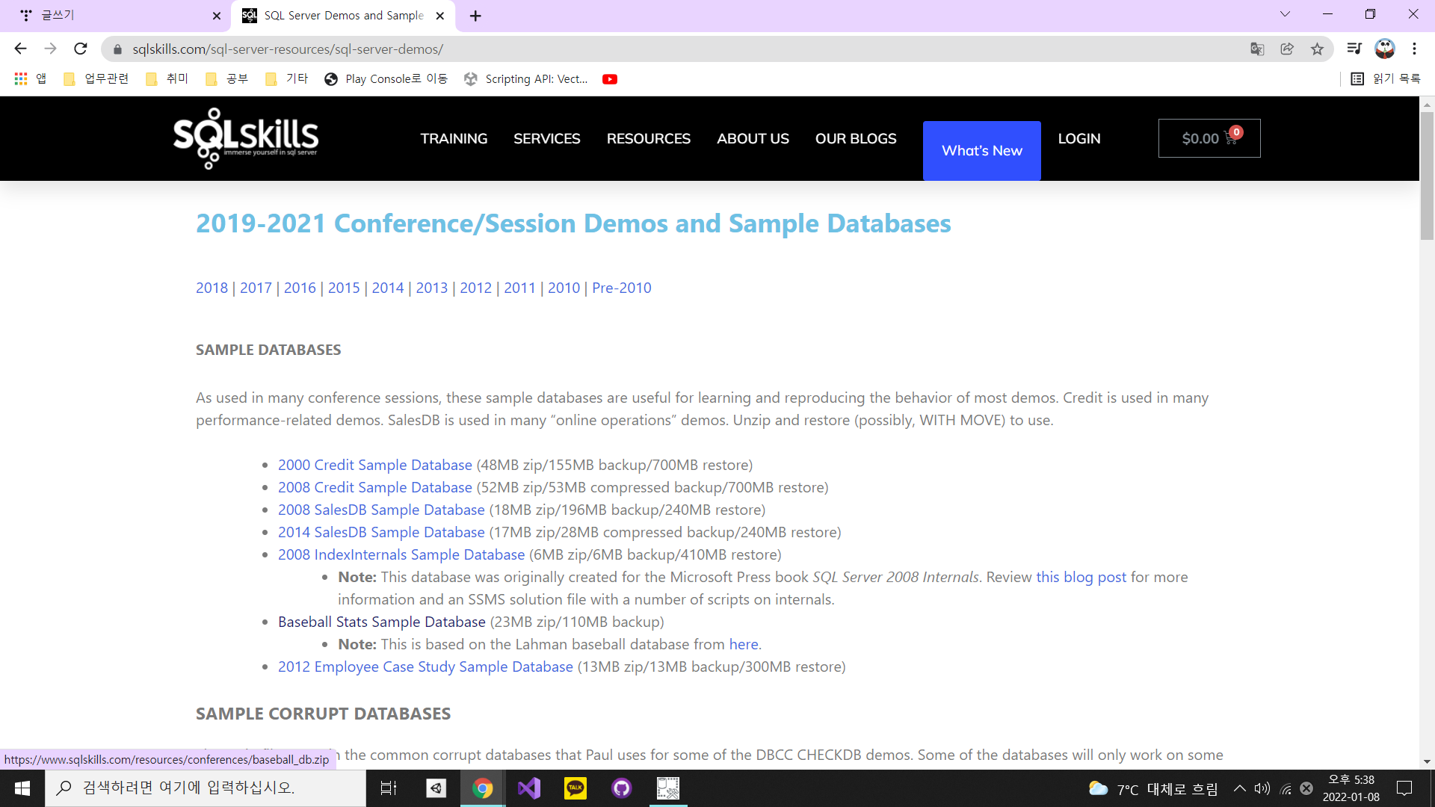This screenshot has width=1435, height=807.
Task: Download the 2008 Credit Sample Database
Action: [x=375, y=487]
